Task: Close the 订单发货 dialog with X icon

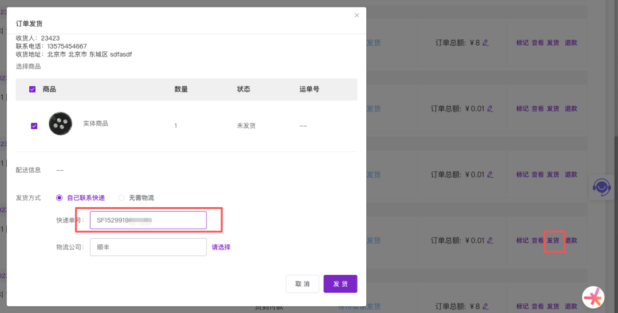Action: [x=357, y=15]
